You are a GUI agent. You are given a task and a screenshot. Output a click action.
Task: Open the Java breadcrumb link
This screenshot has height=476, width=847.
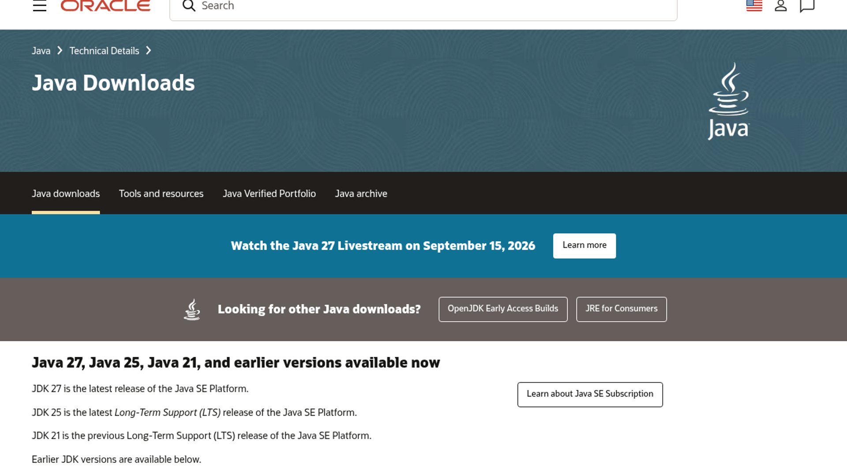click(x=41, y=51)
